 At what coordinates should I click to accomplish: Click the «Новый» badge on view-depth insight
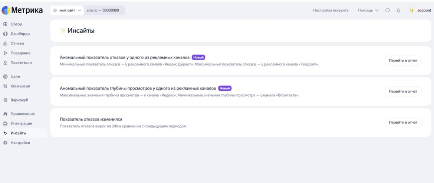pyautogui.click(x=225, y=89)
